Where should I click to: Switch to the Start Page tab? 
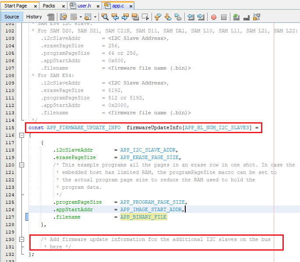coord(16,6)
